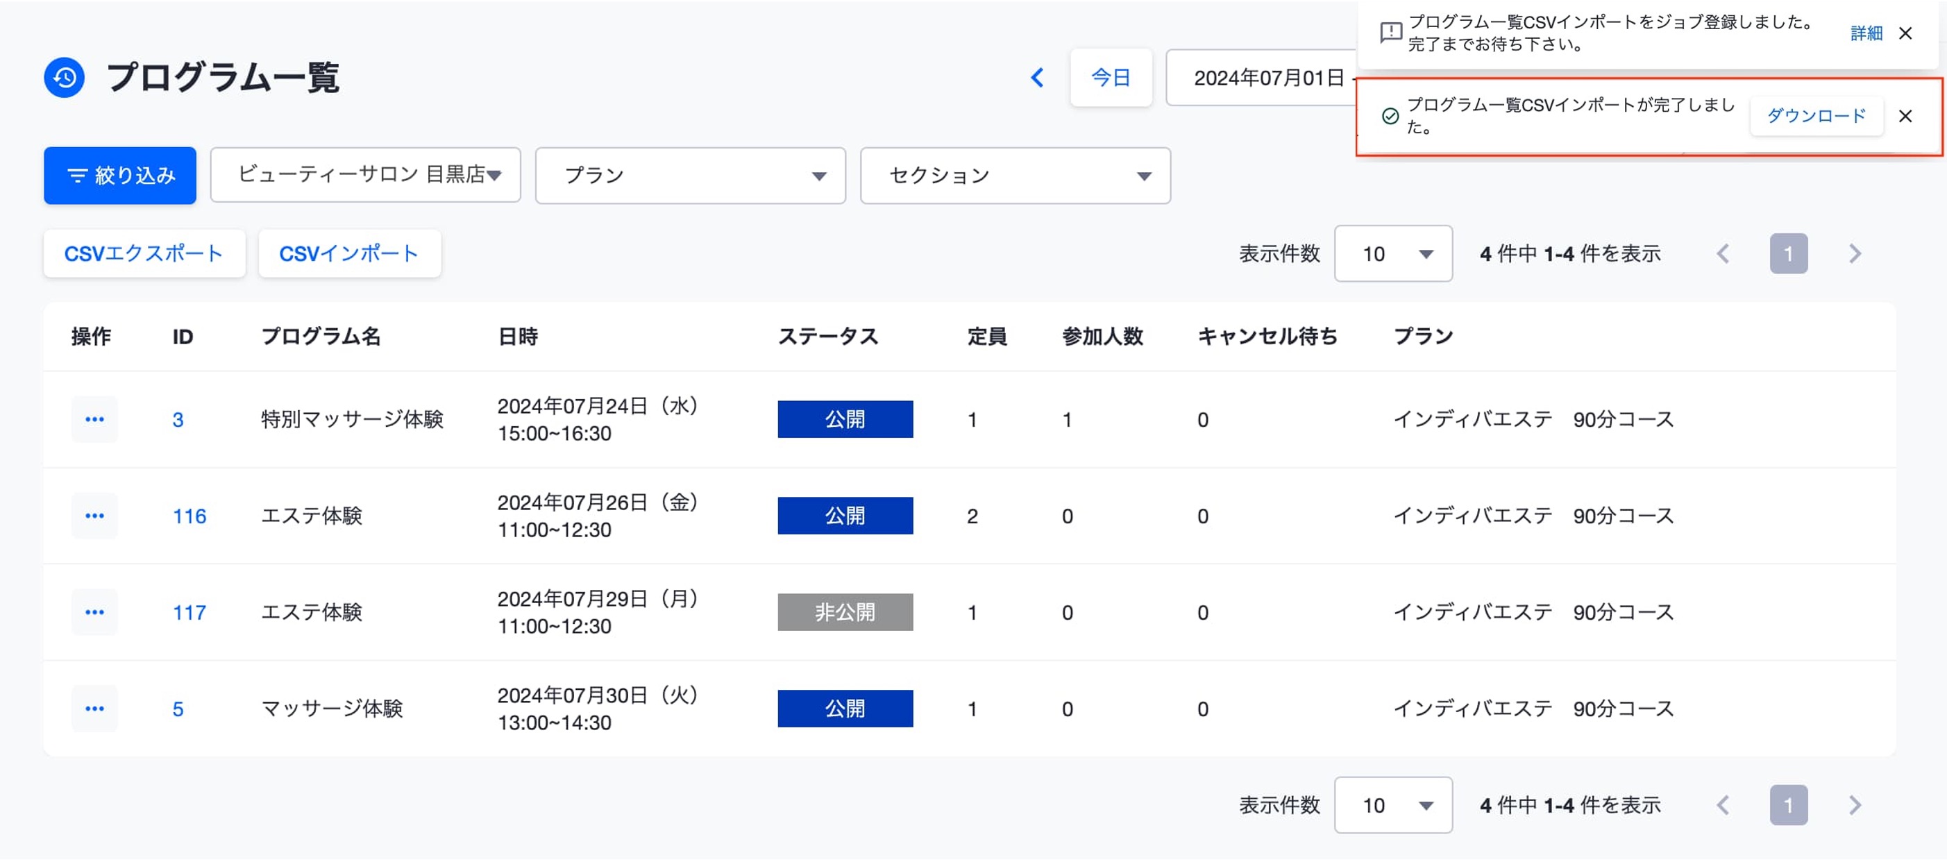Image resolution: width=1947 pixels, height=862 pixels.
Task: Close the job registered notification
Action: 1905,33
